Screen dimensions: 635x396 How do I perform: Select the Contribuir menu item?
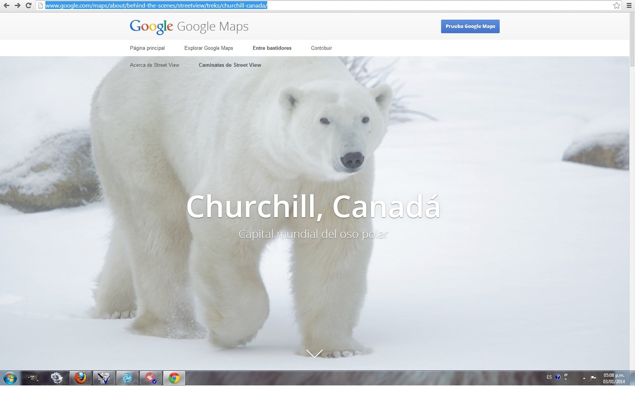tap(321, 48)
